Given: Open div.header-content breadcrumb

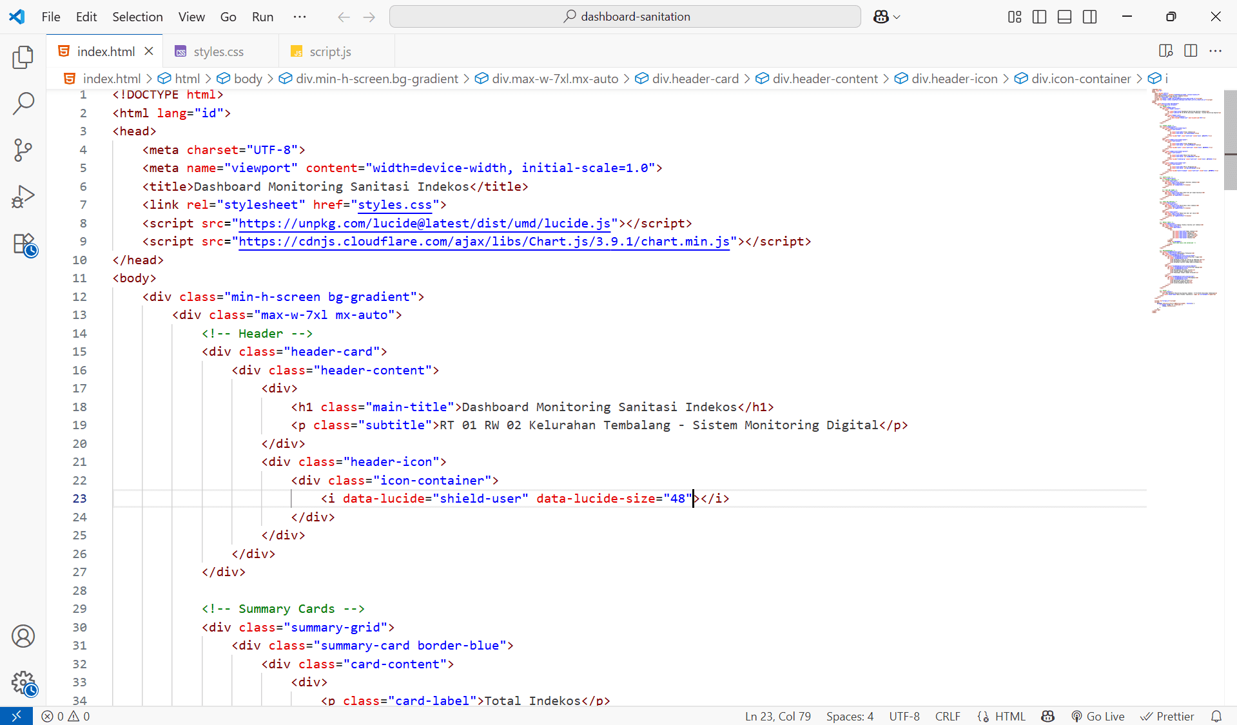Looking at the screenshot, I should pos(817,79).
